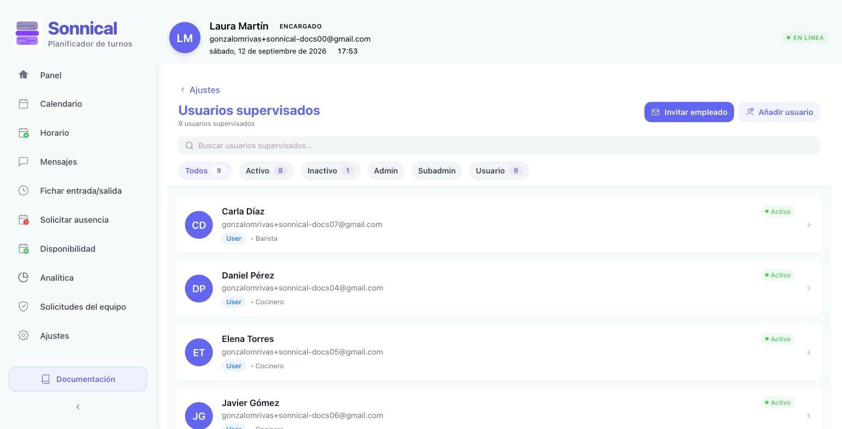Viewport: 842px width, 429px height.
Task: Click the Horario sidebar icon
Action: tap(23, 132)
